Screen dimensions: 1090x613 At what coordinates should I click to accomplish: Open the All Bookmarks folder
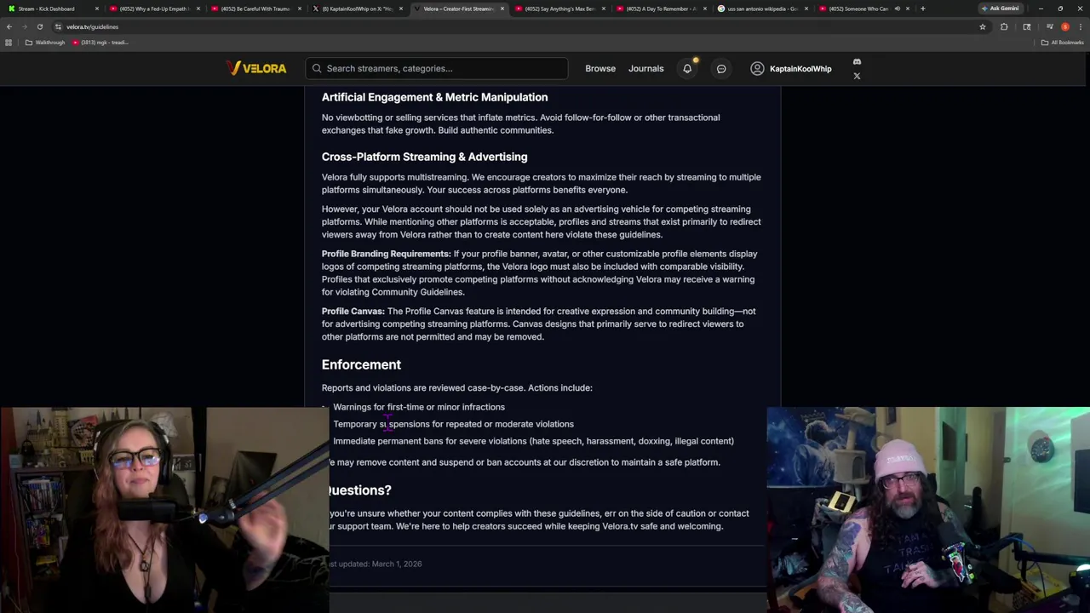pyautogui.click(x=1063, y=43)
